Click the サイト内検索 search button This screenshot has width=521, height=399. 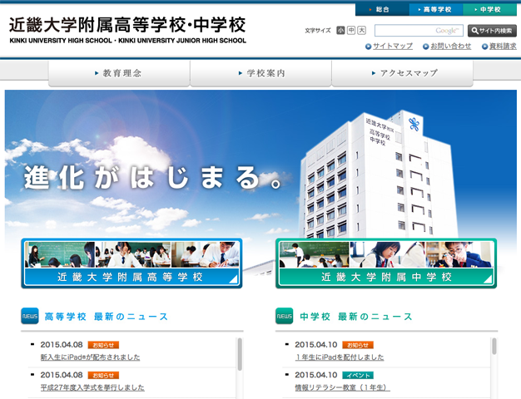[x=492, y=31]
